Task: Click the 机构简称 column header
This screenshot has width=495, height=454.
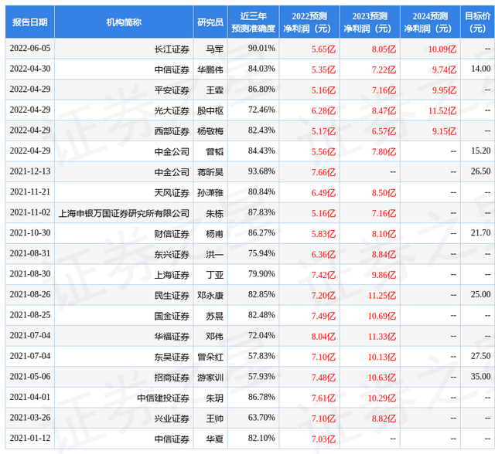Action: click(x=124, y=22)
